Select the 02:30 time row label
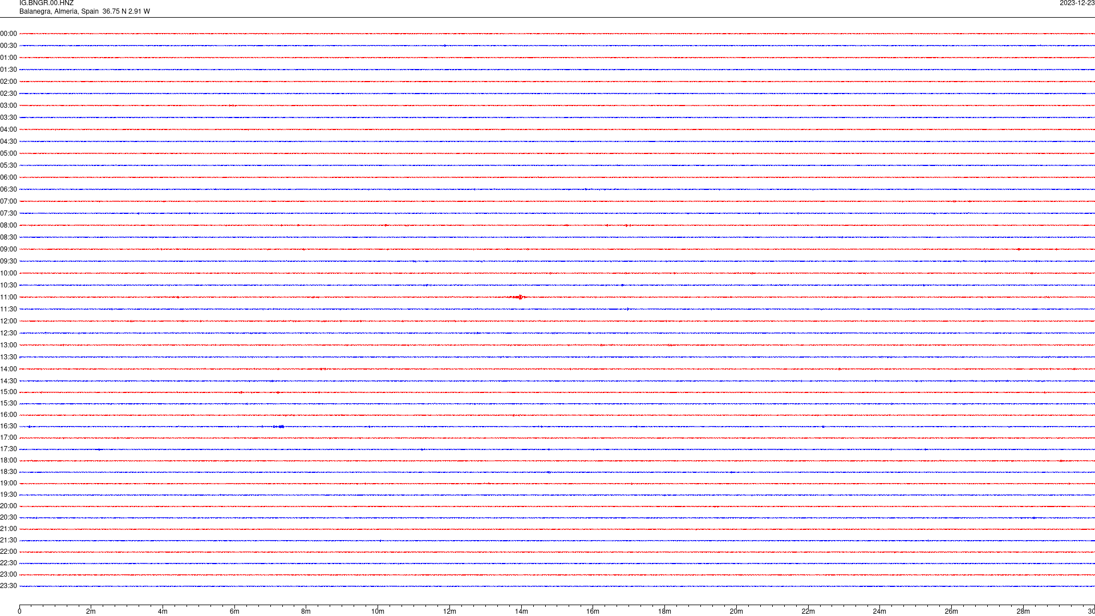This screenshot has height=616, width=1095. 9,94
